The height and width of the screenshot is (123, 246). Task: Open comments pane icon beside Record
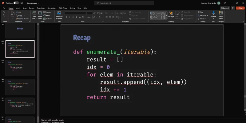coord(233,8)
